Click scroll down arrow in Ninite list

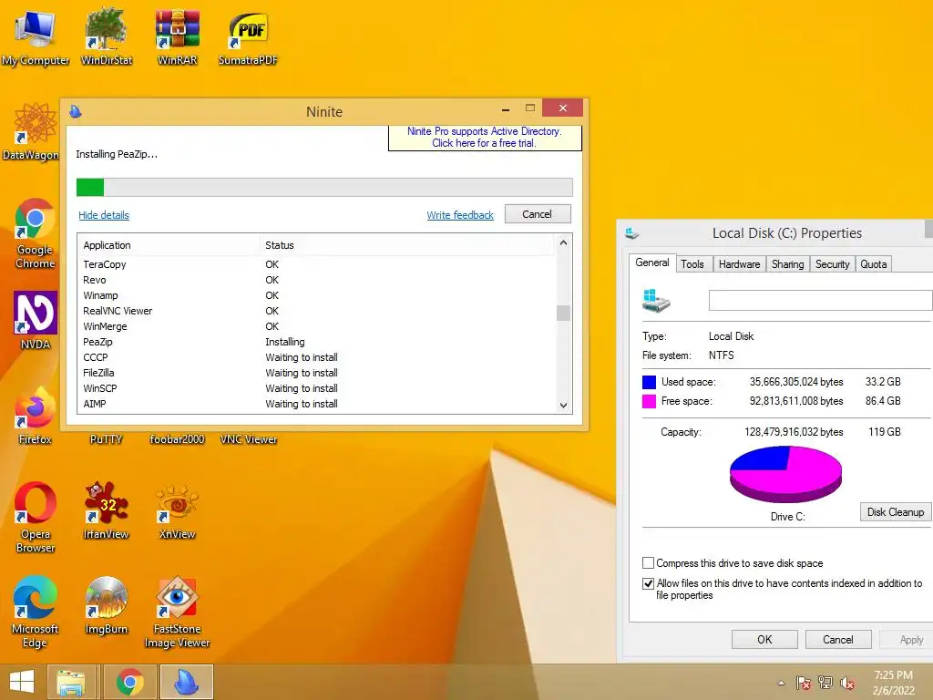click(x=563, y=406)
